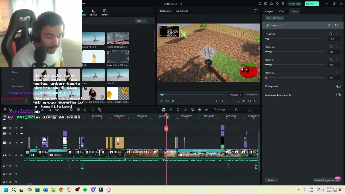Open the speed stopwatch tool in timeline toolbar
The image size is (345, 194).
86,110
